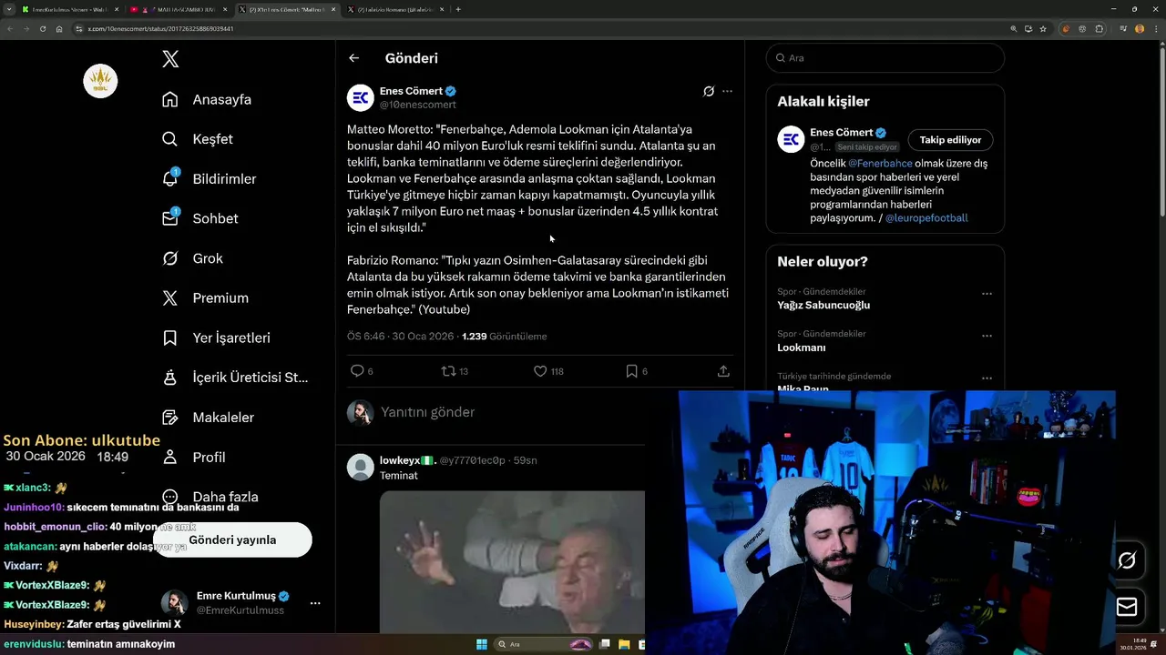Open floating messages envelope button
This screenshot has height=655, width=1166.
click(1127, 606)
